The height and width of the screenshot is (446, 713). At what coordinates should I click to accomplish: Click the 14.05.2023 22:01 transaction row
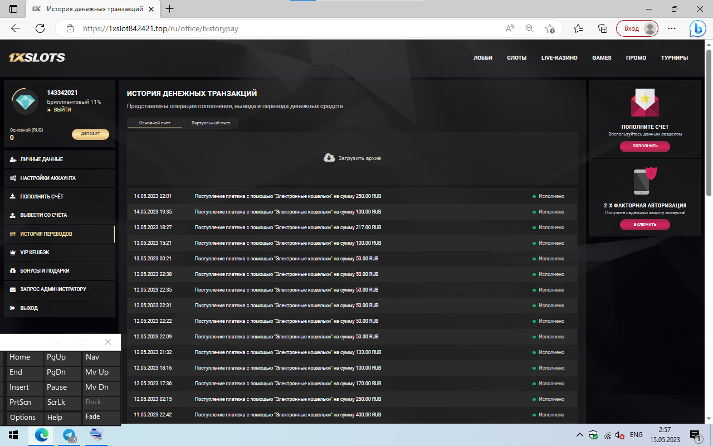(x=352, y=196)
